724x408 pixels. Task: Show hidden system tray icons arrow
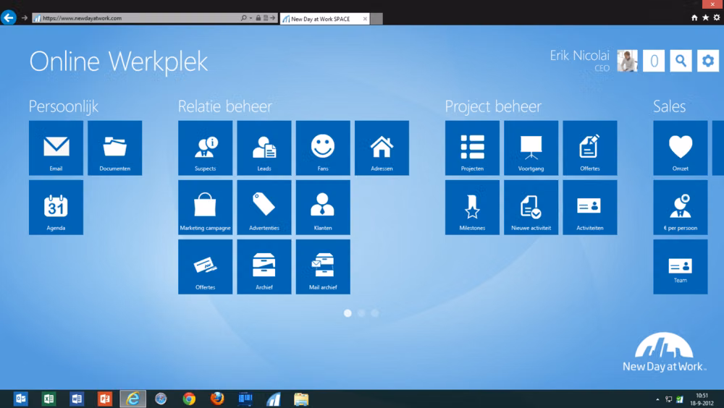coord(657,399)
